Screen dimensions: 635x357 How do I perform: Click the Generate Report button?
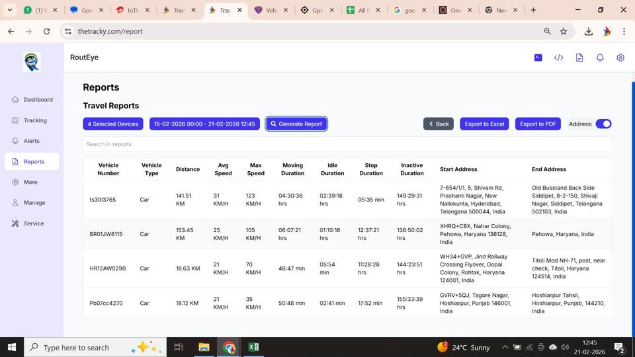296,124
